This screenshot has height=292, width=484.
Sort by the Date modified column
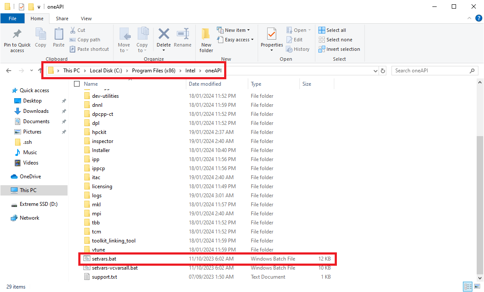coord(217,84)
